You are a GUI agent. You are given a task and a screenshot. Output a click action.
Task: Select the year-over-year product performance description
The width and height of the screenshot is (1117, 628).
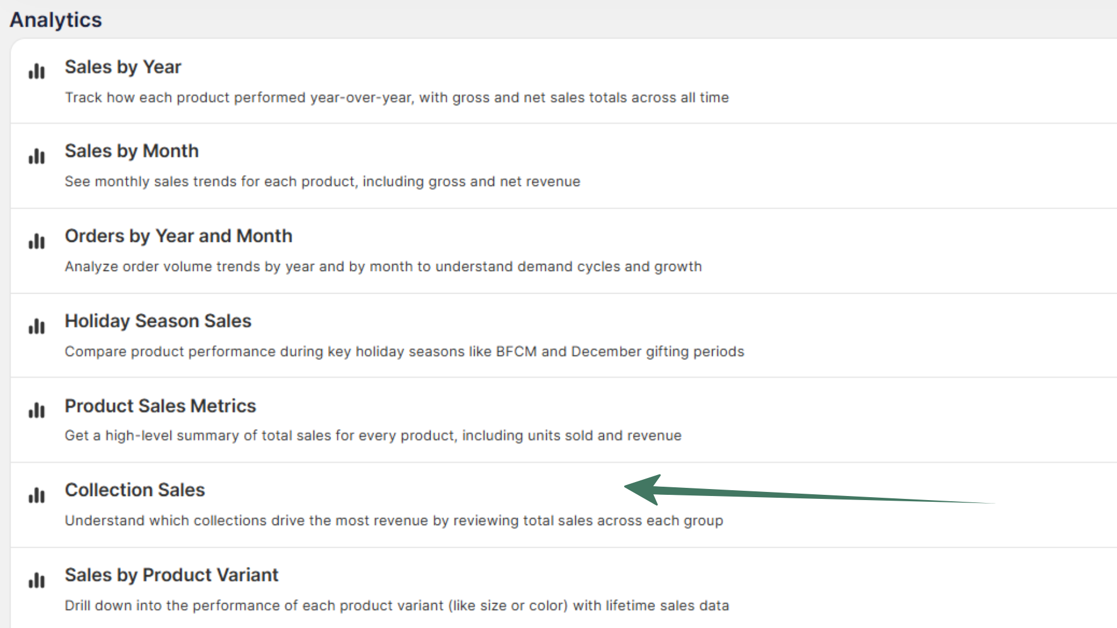click(396, 98)
